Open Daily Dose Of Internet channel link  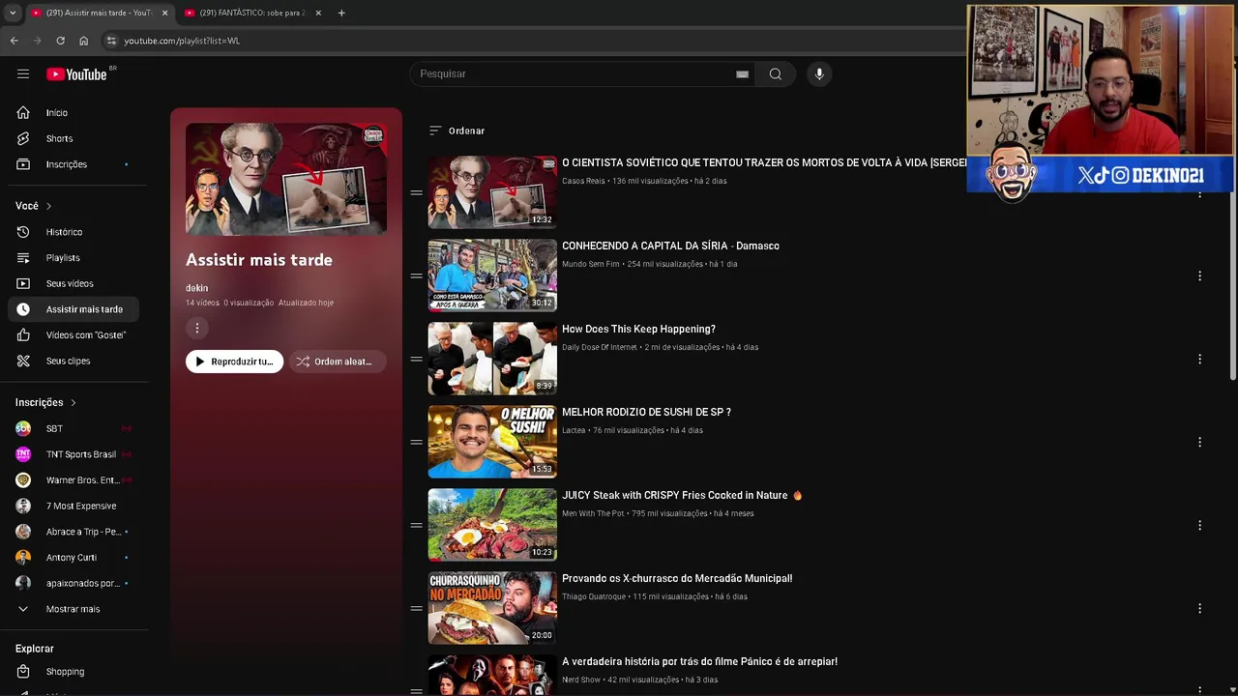point(600,347)
